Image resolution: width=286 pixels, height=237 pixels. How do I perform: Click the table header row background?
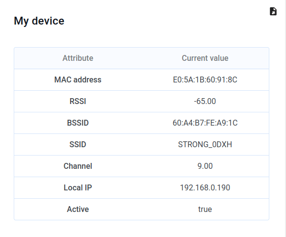coord(142,58)
